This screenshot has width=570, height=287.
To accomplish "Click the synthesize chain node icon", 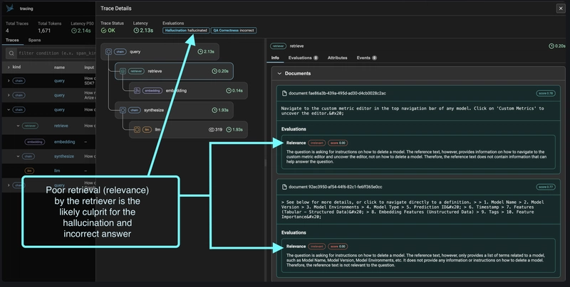I will 123,110.
